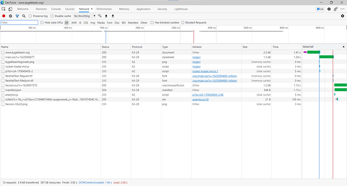Open the inspect element picker tool

pos(4,9)
